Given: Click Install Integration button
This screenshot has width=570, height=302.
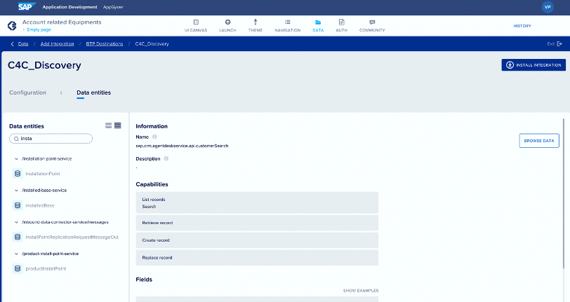Looking at the screenshot, I should (533, 65).
